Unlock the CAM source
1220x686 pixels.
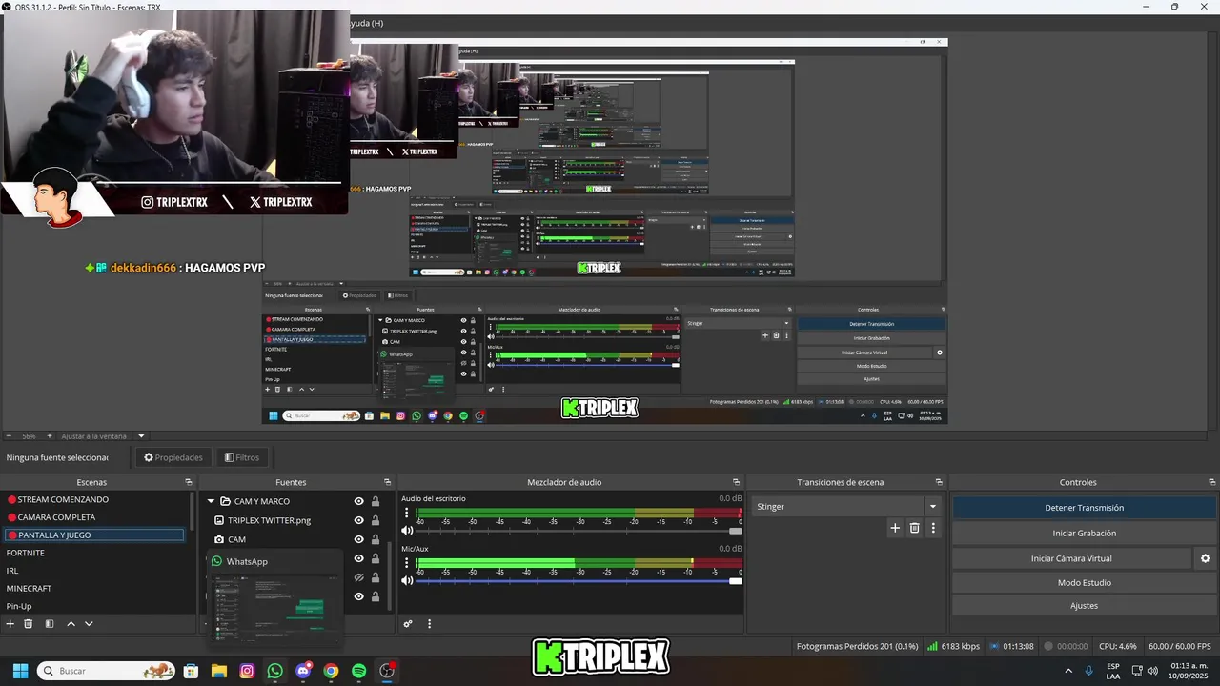click(376, 539)
